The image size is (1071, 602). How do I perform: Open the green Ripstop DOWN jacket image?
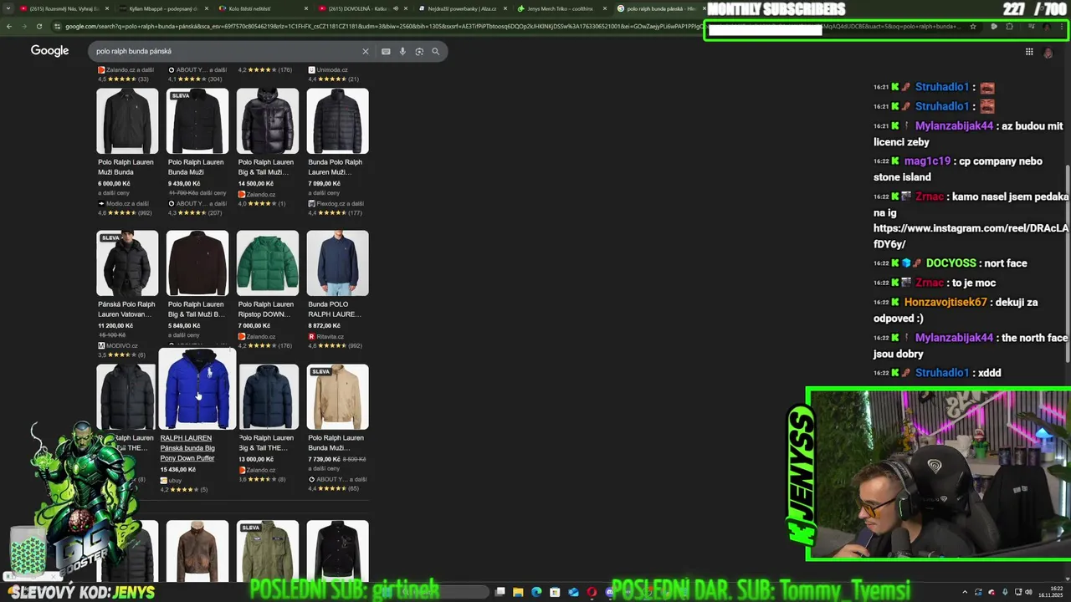click(x=268, y=263)
